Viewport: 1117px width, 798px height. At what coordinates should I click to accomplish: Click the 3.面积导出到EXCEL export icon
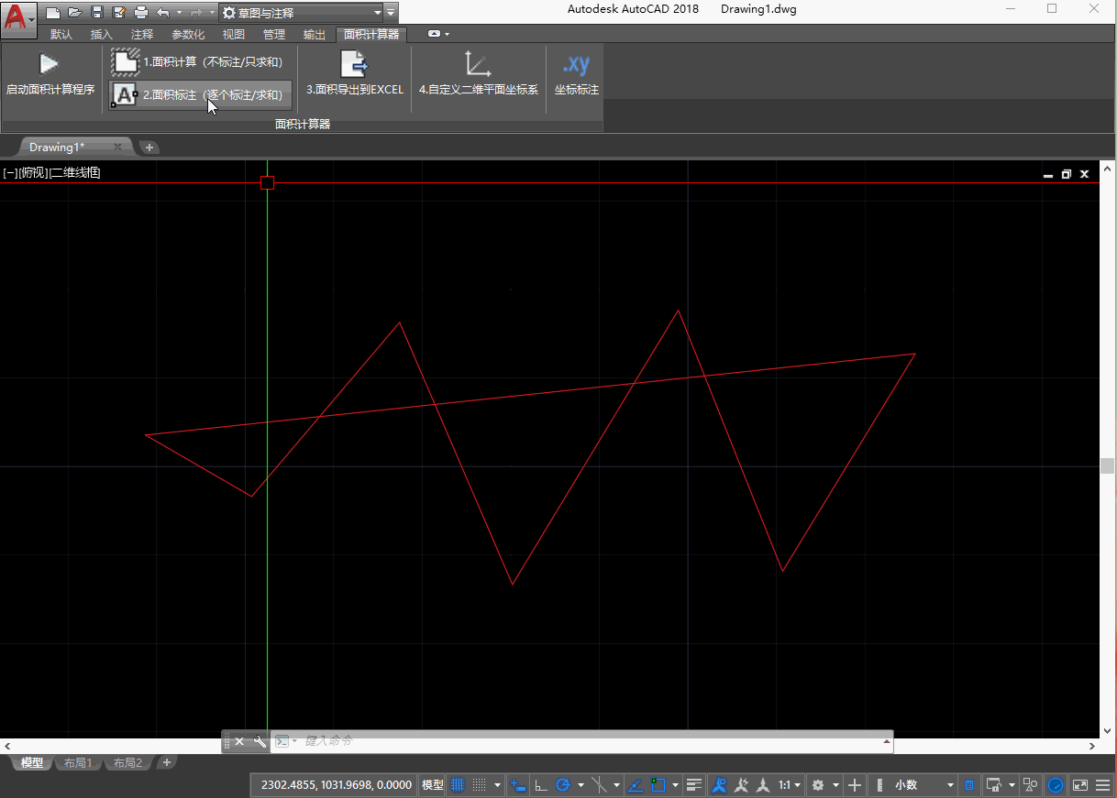coord(354,64)
